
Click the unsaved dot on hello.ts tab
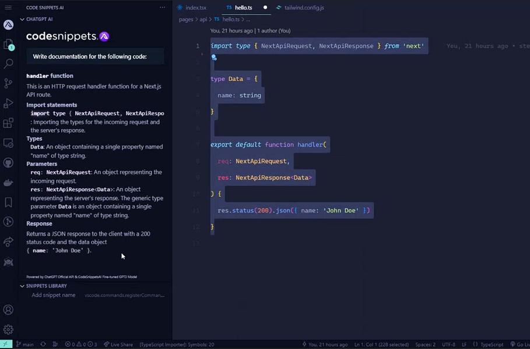265,8
